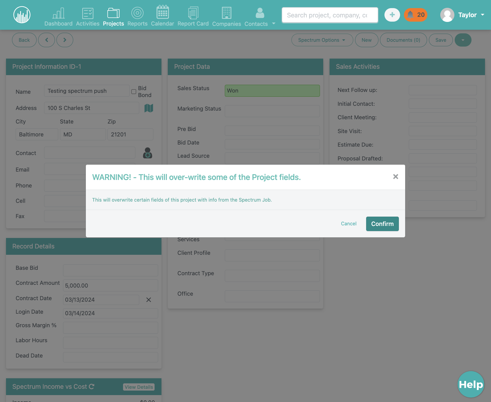491x402 pixels.
Task: Click the State field MD
Action: pos(83,134)
